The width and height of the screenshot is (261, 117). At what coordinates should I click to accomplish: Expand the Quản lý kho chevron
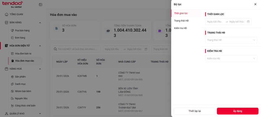40,113
